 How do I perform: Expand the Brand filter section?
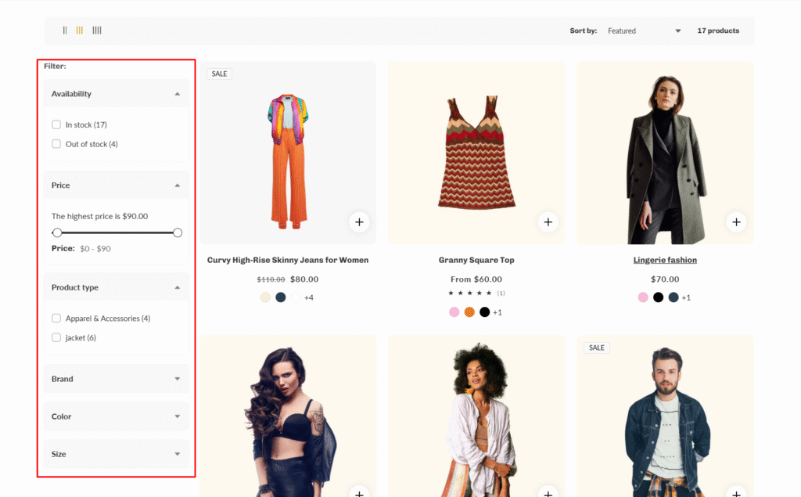coord(116,379)
